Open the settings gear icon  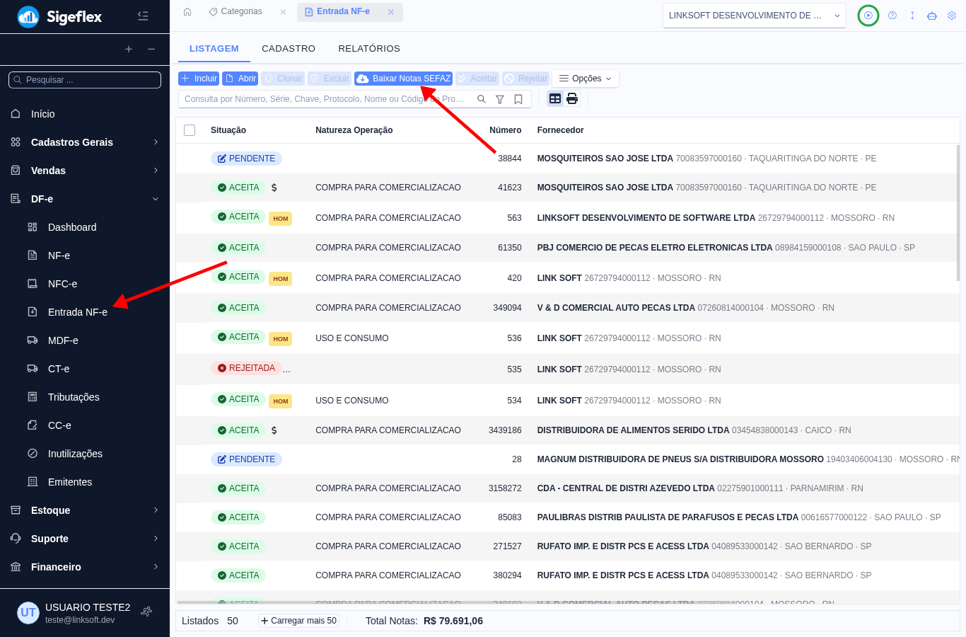[952, 16]
